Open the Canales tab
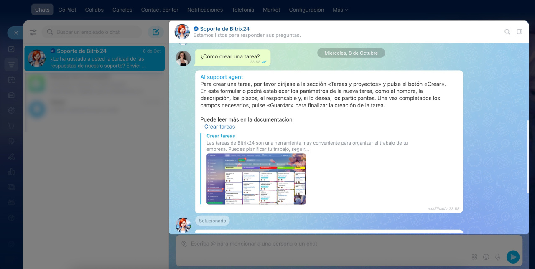 (122, 10)
